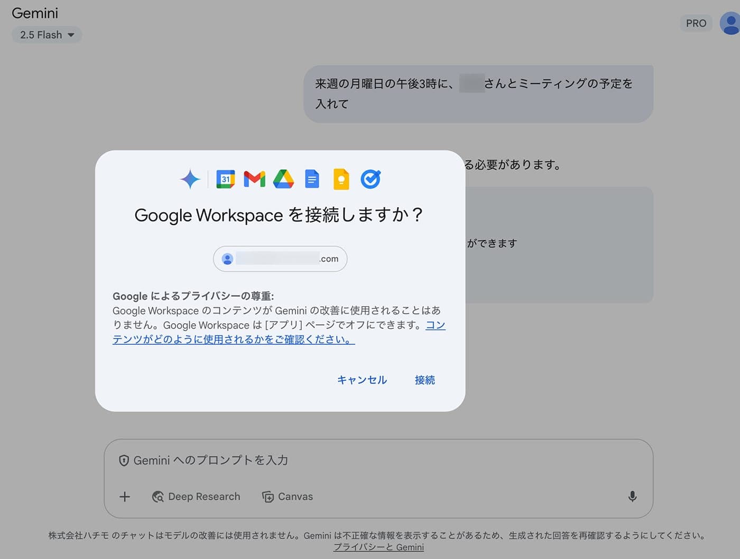Click the Google Drive icon in the dialog
The image size is (740, 559).
coord(283,179)
